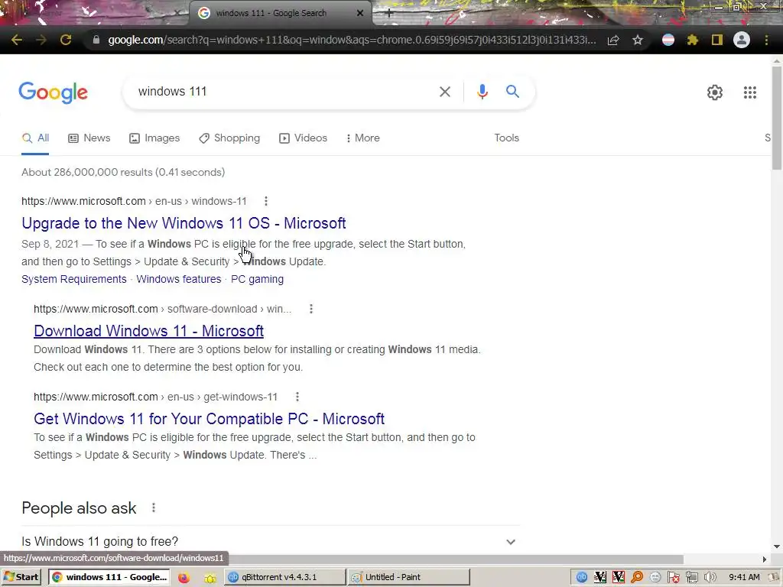The image size is (783, 587).
Task: Open People also ask options menu
Action: tap(153, 508)
